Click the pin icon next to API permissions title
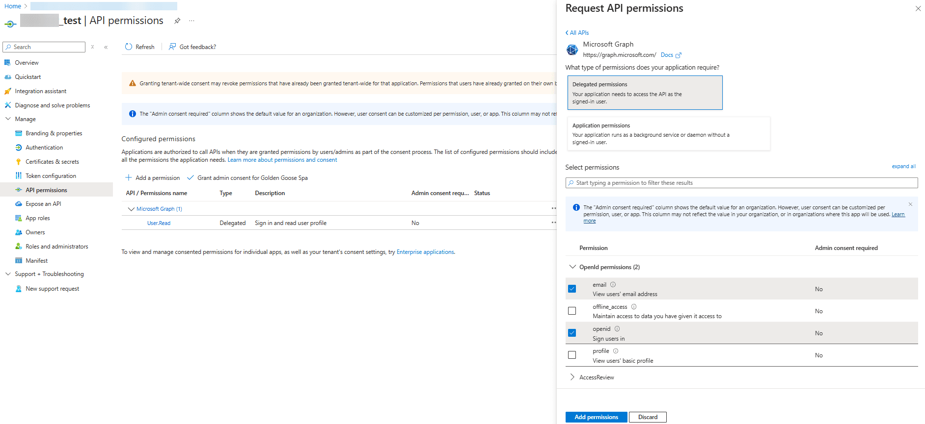Image resolution: width=925 pixels, height=424 pixels. point(177,21)
